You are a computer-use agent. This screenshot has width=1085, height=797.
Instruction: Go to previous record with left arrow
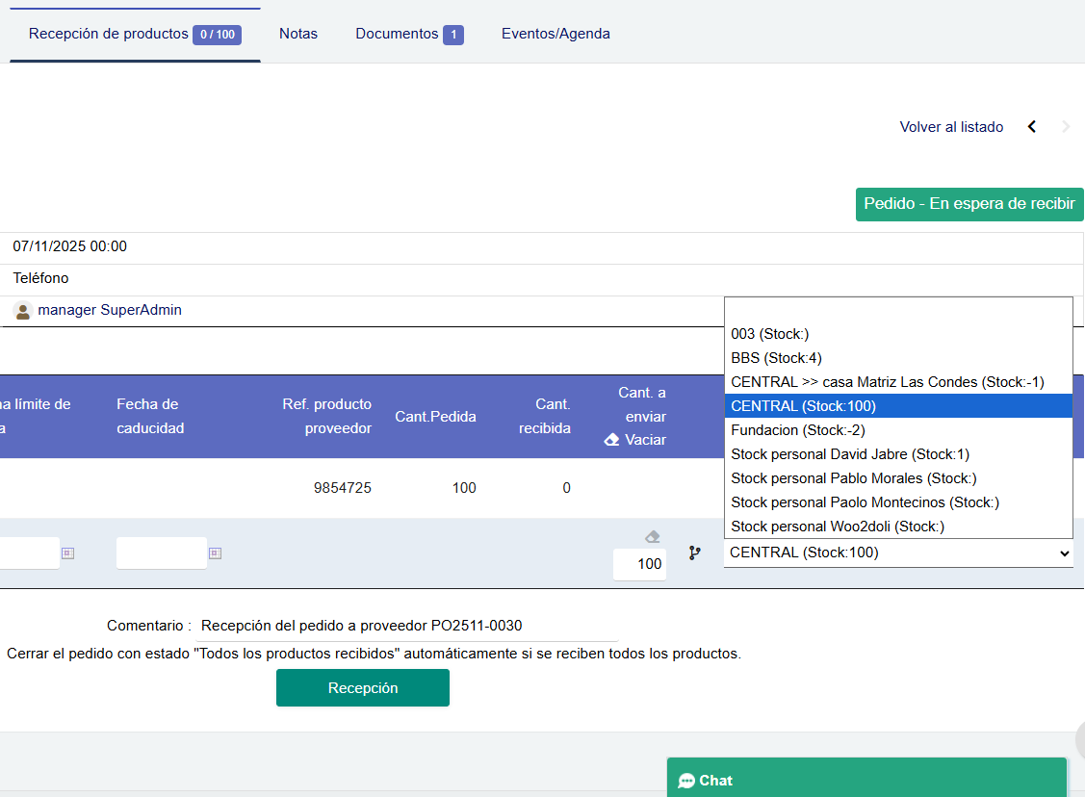(1032, 127)
